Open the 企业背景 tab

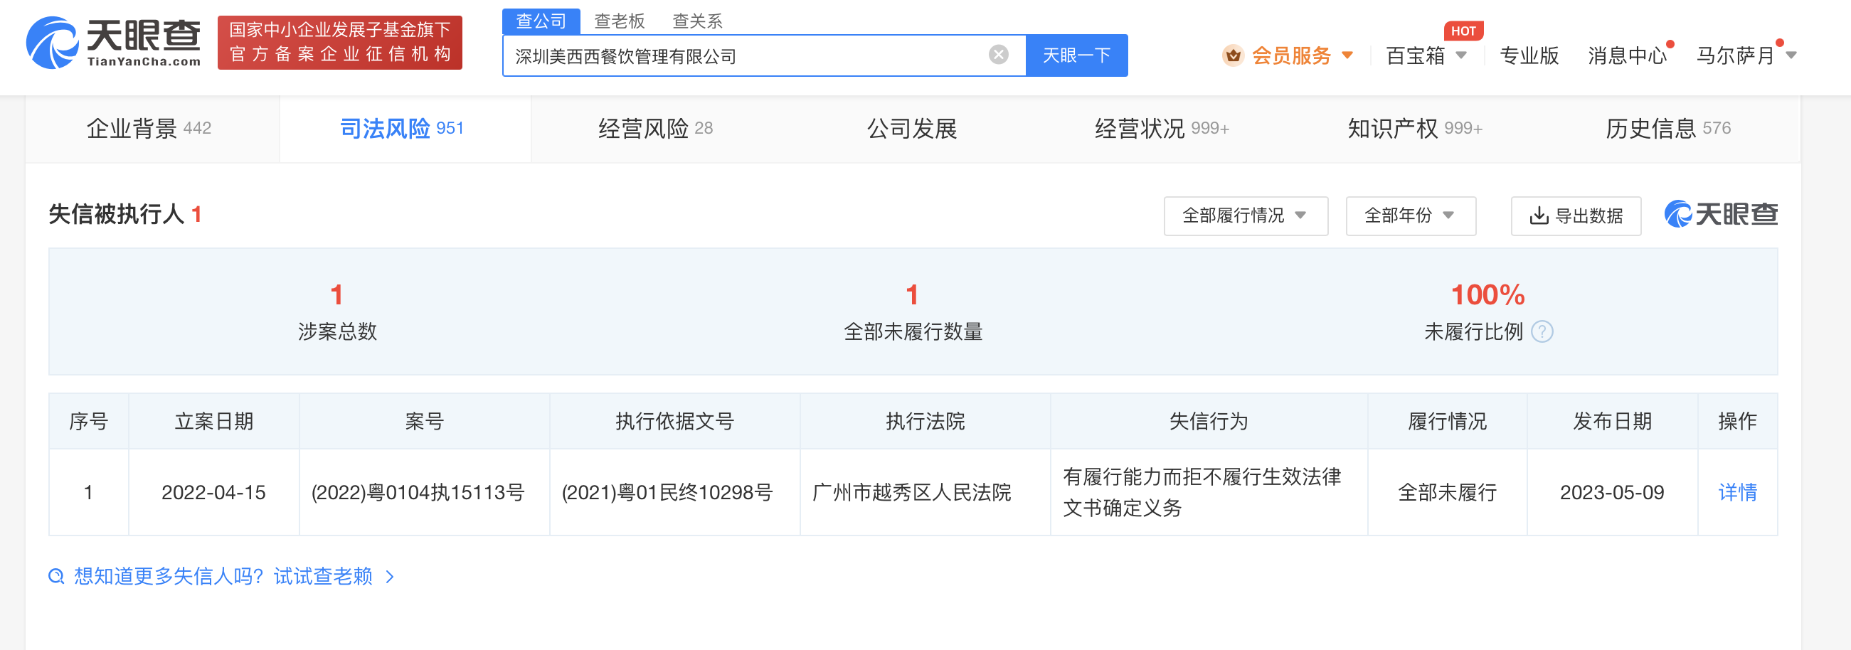coord(149,129)
